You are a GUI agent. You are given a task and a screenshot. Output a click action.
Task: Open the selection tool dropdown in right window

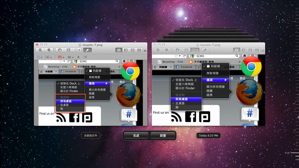[195, 50]
